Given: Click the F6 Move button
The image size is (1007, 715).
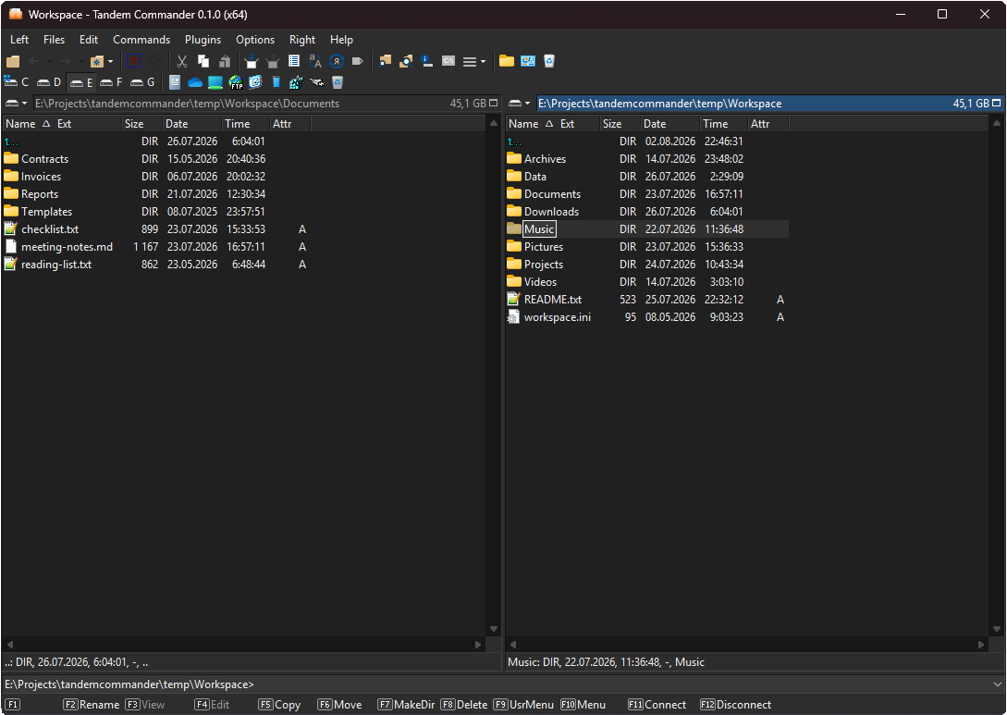Looking at the screenshot, I should click(339, 705).
